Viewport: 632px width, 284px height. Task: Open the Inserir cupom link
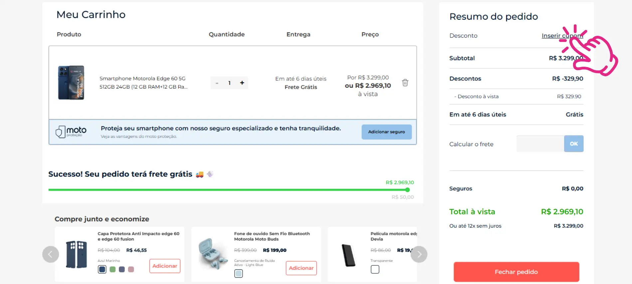[562, 36]
